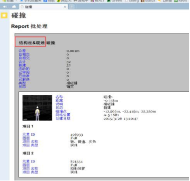Click the 已审阅 link
Image resolution: width=190 pixels, height=181 pixels.
24,72
